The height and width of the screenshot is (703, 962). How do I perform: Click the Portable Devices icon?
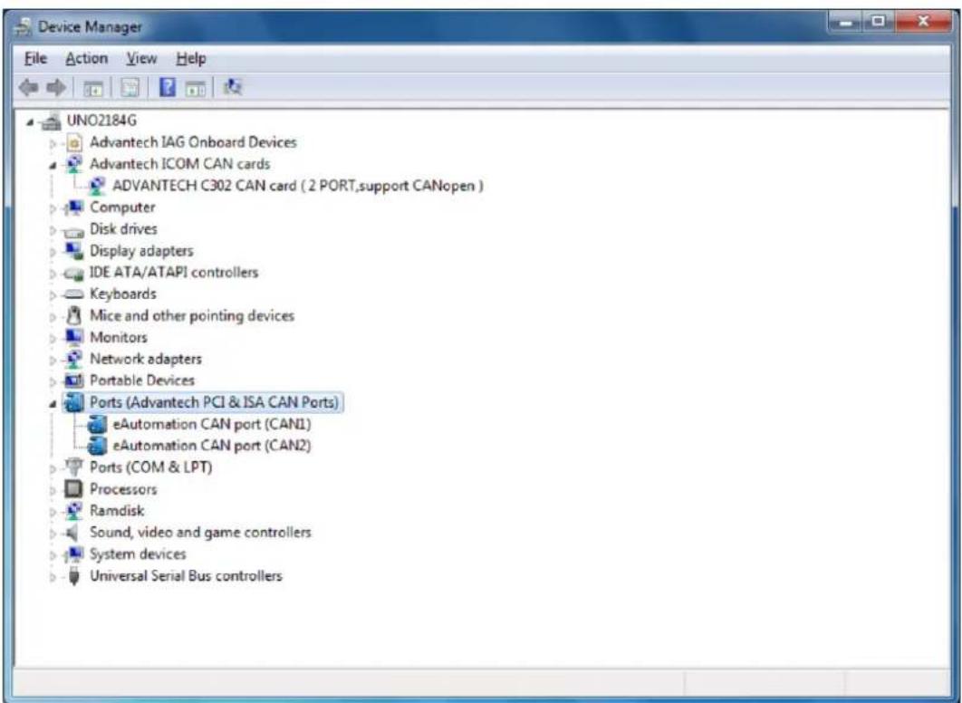tap(73, 381)
